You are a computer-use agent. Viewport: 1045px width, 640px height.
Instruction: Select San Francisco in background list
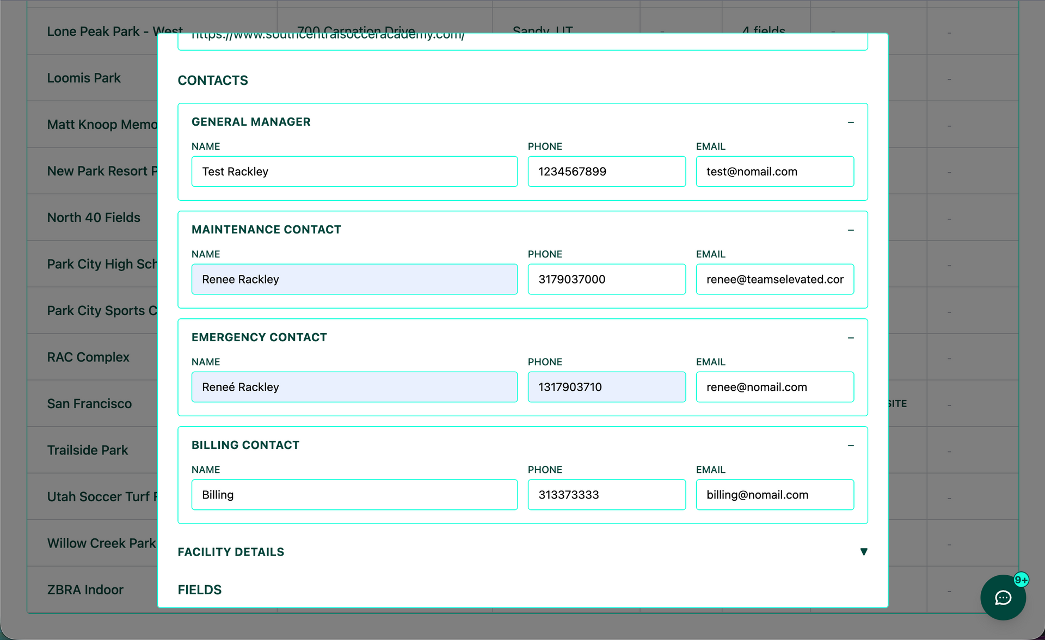pos(89,404)
